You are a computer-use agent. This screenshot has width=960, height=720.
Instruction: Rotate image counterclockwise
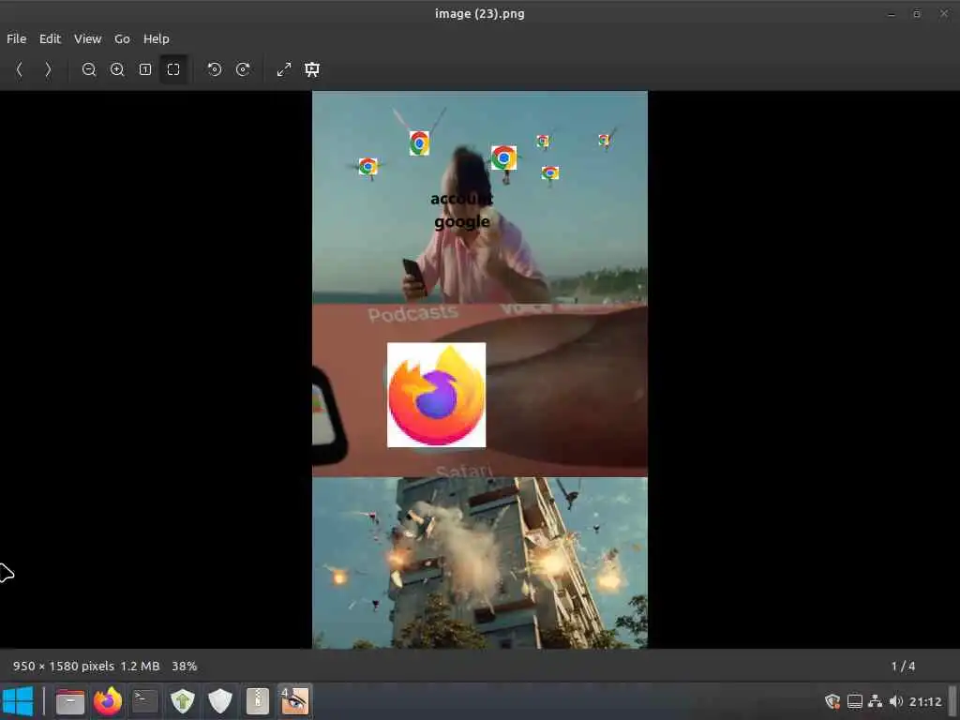click(215, 69)
